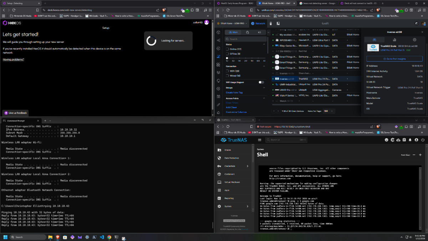The image size is (428, 241).
Task: Open Virtual Machines in TrueNAS sidebar
Action: (232, 182)
